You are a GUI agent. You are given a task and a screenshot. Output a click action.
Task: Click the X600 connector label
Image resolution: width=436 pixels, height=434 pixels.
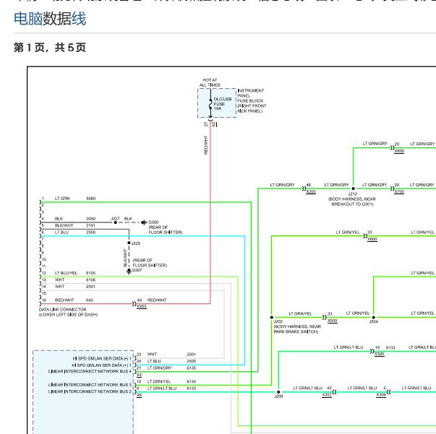click(x=372, y=239)
